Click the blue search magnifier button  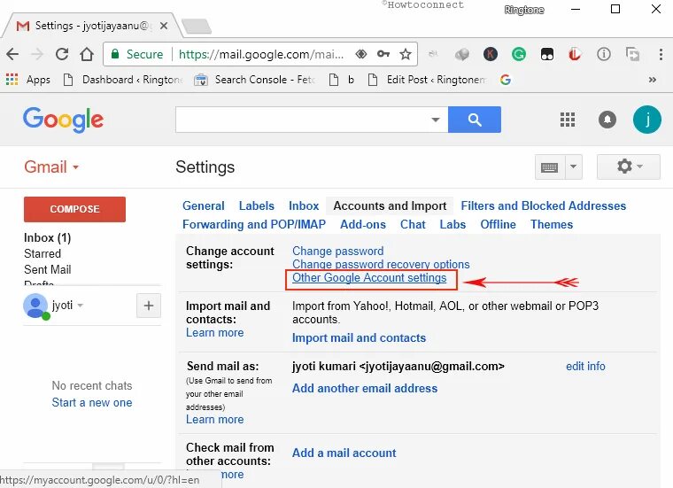tap(475, 120)
